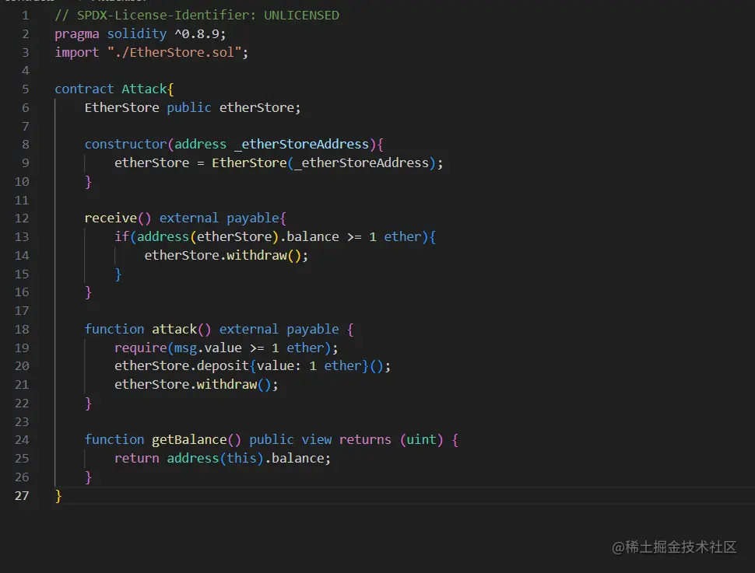Click the yellow closing brace on line 27
Image resolution: width=755 pixels, height=573 pixels.
pos(58,495)
